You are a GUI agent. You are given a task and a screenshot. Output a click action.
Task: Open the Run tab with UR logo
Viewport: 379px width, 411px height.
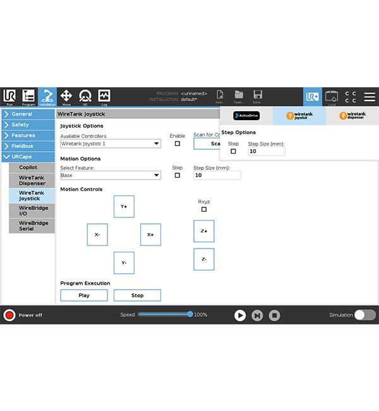click(9, 97)
